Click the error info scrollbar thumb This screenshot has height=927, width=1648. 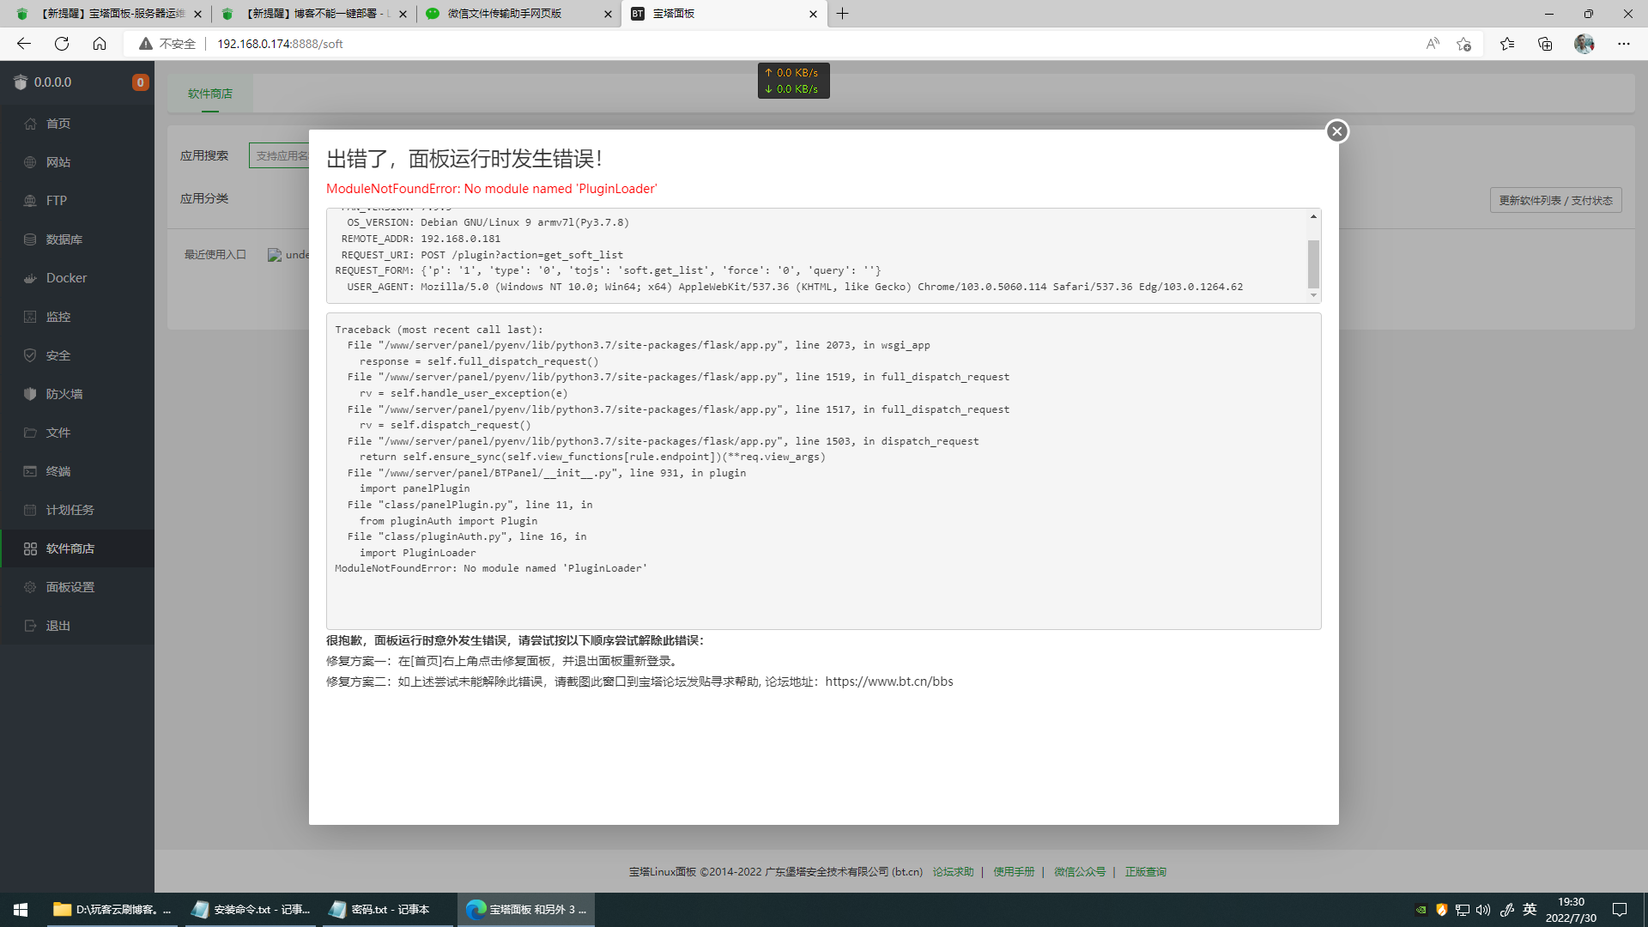click(1313, 264)
